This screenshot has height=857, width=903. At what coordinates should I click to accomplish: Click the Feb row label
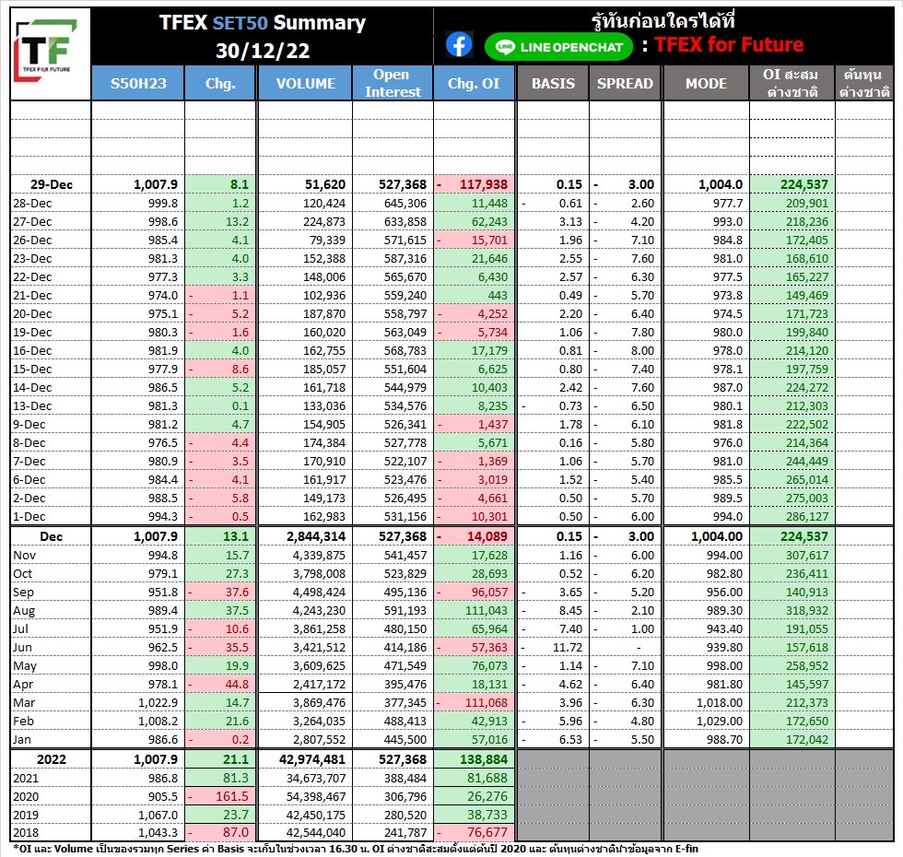pyautogui.click(x=24, y=721)
